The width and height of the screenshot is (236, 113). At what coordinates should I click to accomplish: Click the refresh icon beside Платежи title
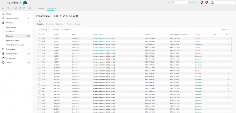54,16
